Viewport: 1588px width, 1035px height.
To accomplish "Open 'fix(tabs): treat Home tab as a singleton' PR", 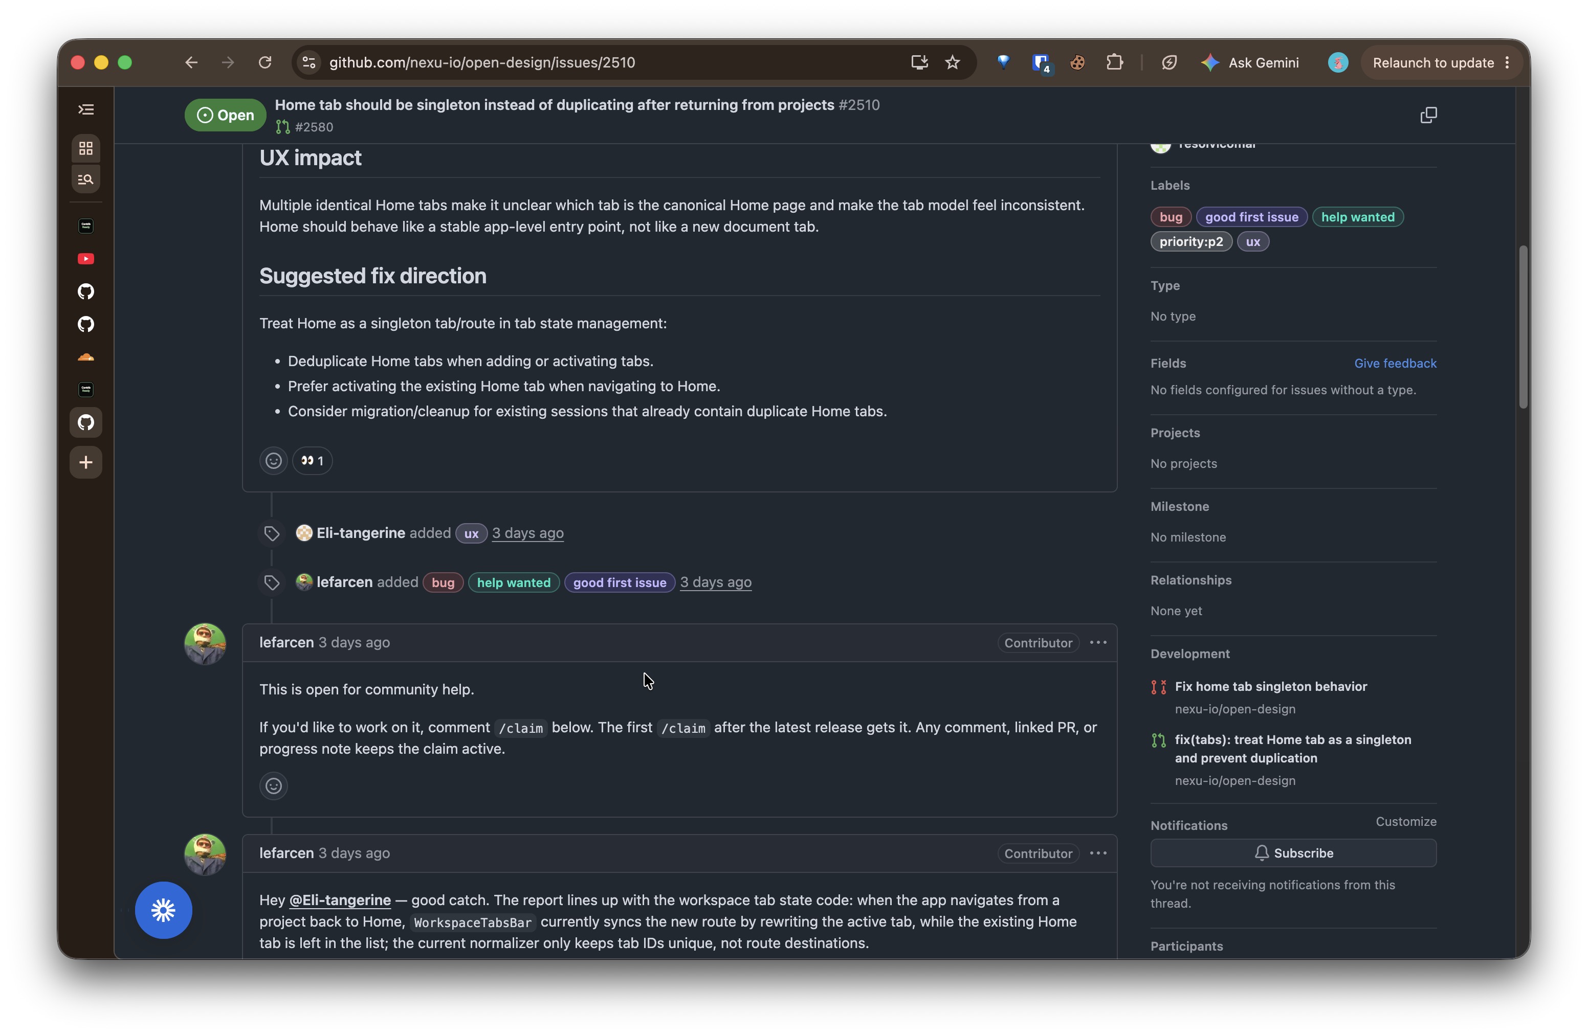I will coord(1292,749).
